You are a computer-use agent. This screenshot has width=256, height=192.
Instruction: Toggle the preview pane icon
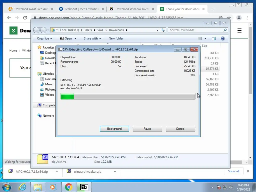click(x=213, y=38)
